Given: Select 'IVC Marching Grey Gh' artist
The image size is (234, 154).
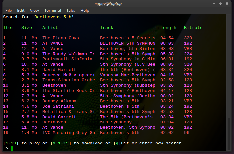Looking at the screenshot, I should click(69, 133).
